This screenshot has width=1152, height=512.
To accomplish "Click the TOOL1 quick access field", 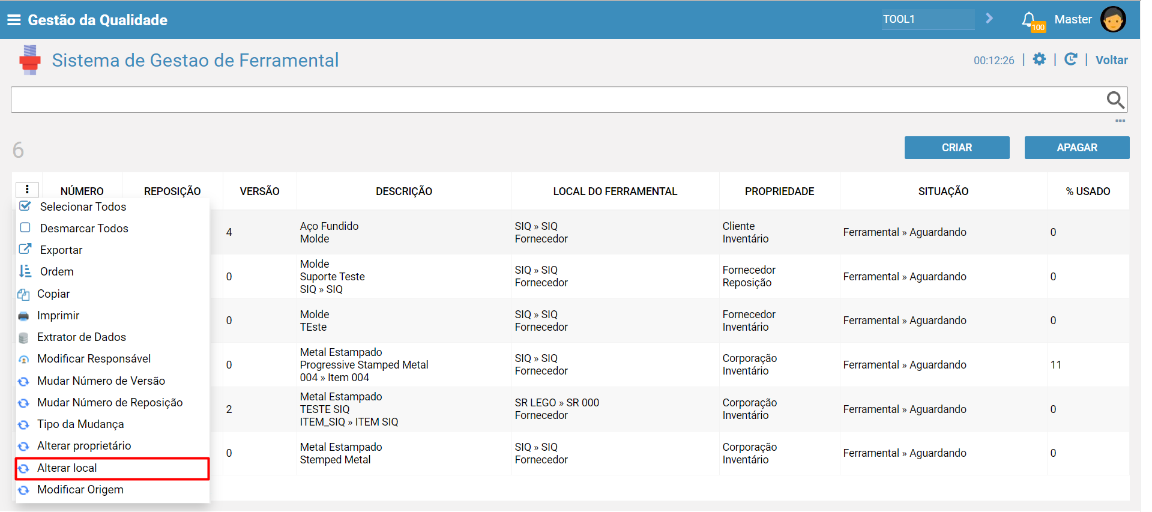I will click(928, 19).
